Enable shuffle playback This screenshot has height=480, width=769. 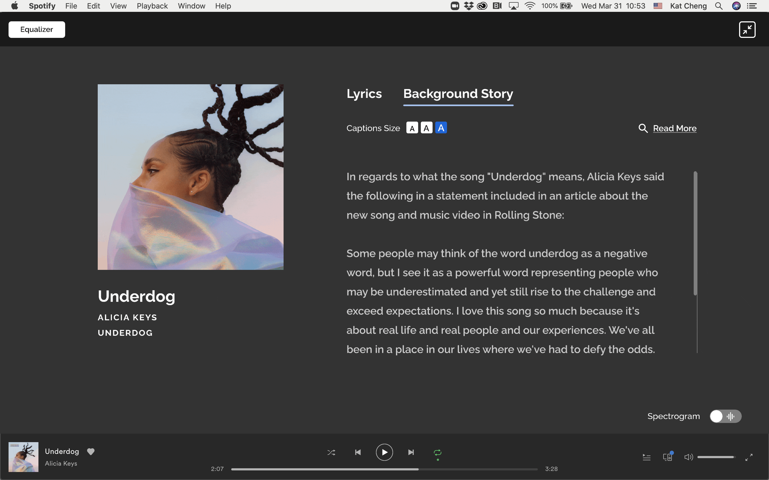pyautogui.click(x=331, y=452)
